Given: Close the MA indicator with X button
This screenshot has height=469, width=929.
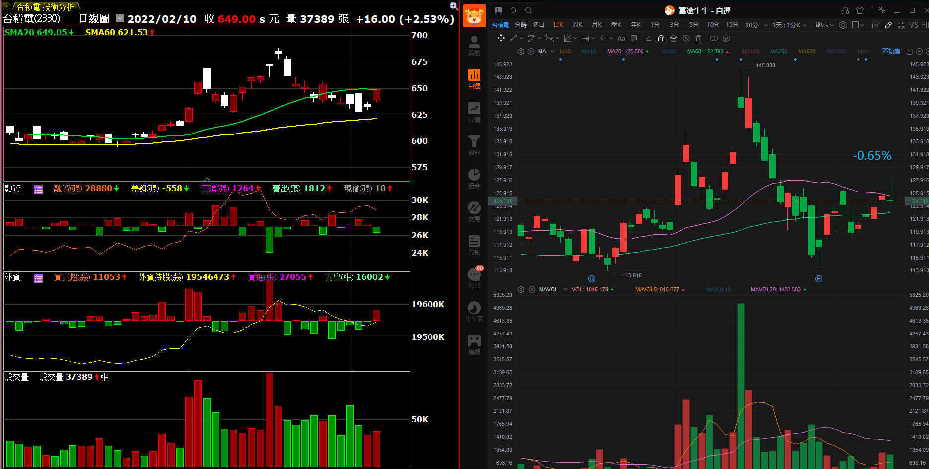Looking at the screenshot, I should tap(531, 51).
